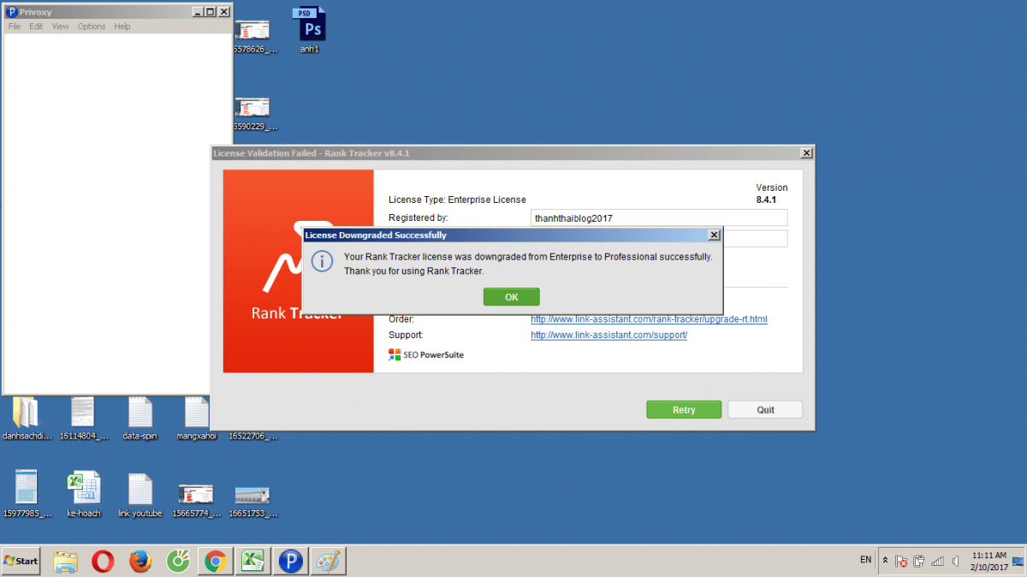This screenshot has width=1027, height=577.
Task: Minimize the Privoxy window
Action: (198, 12)
